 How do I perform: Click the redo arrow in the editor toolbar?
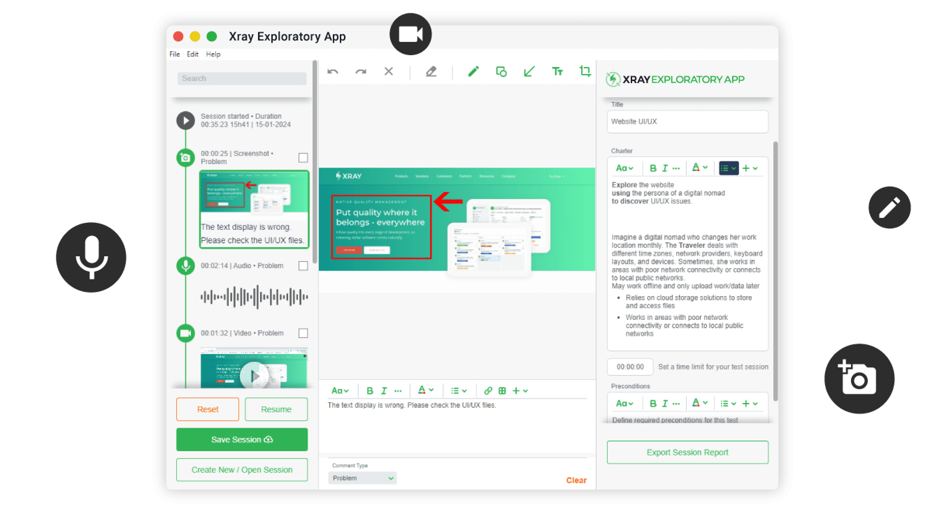click(x=360, y=71)
